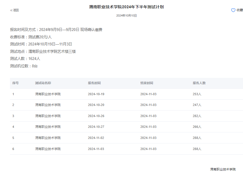Click the 收藏 favorite label

tap(240, 10)
